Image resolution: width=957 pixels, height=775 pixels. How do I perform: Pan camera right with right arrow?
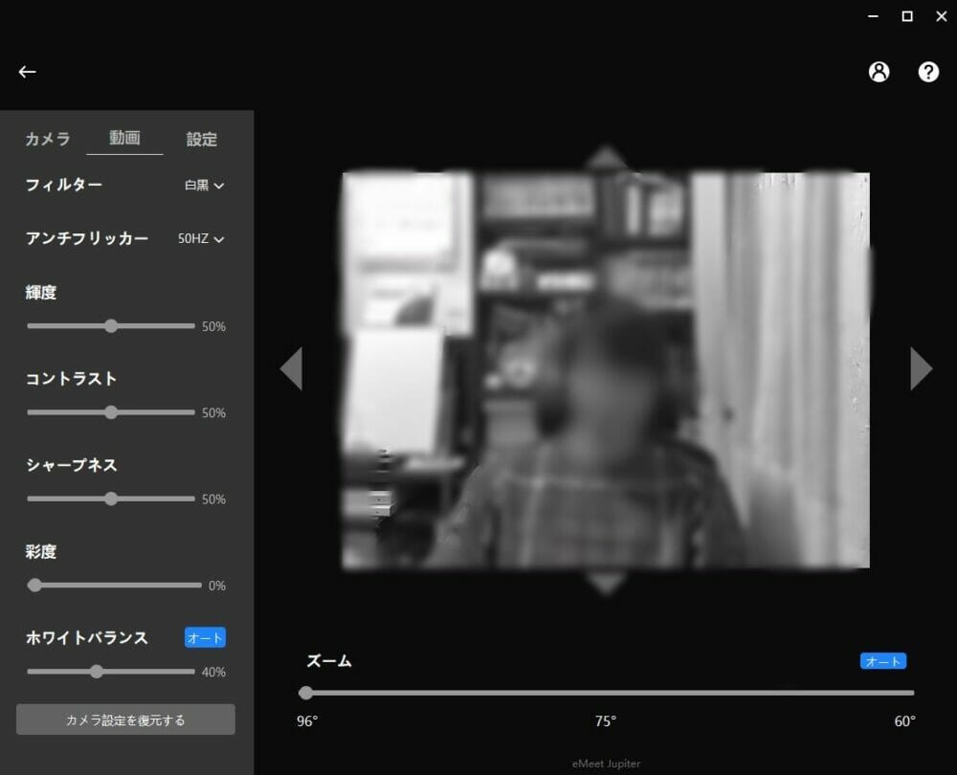(921, 368)
